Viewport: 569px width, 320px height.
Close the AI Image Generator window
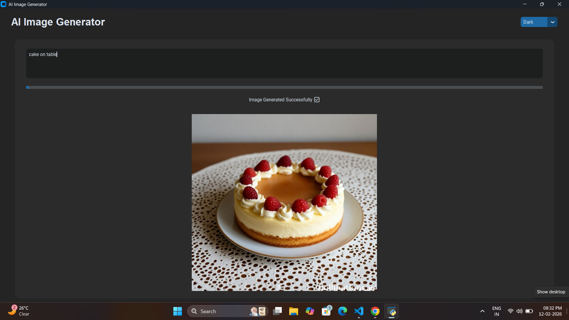[x=560, y=4]
